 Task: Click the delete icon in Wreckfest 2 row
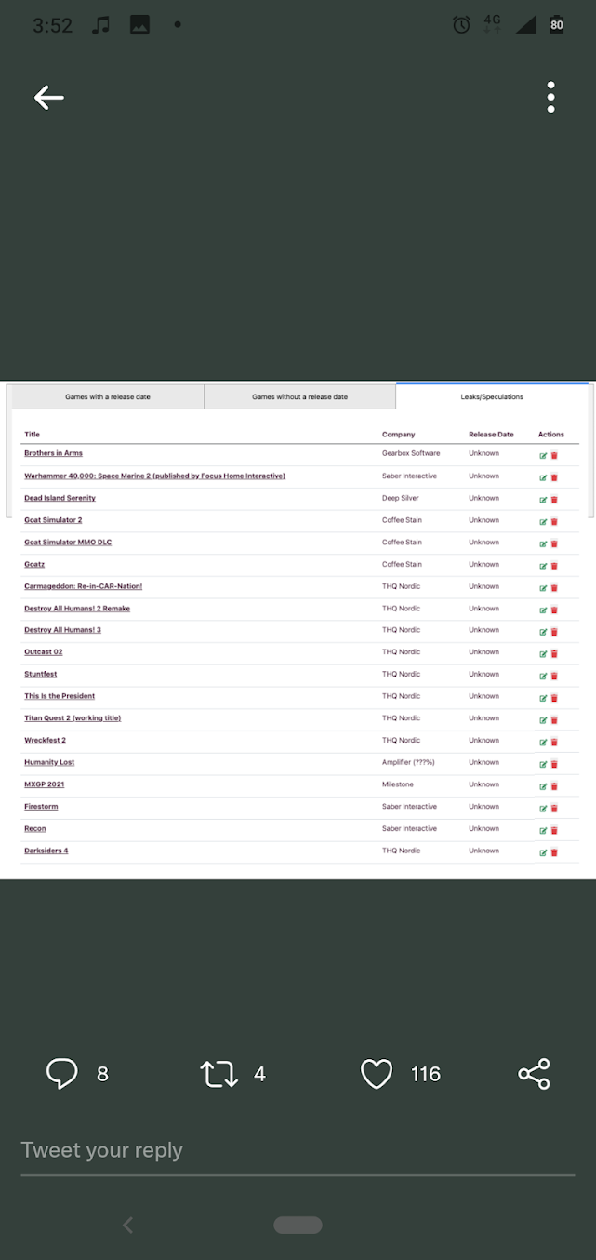[554, 743]
